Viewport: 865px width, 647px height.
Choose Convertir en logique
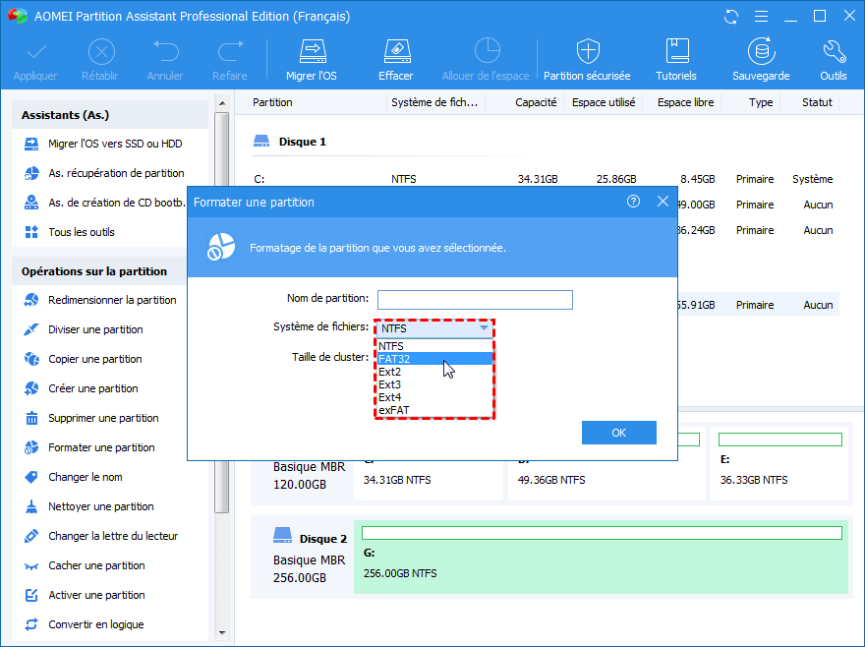point(84,625)
